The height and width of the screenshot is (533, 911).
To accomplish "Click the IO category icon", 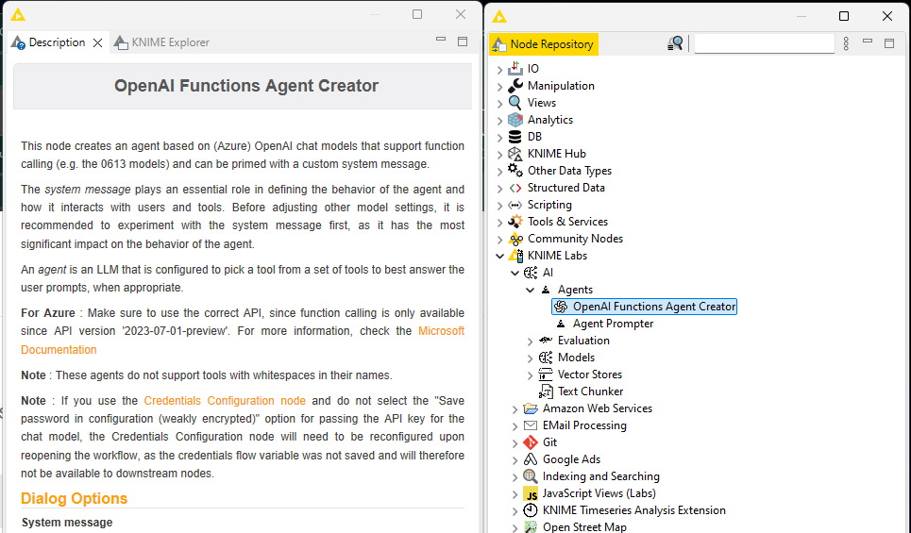I will coord(515,69).
